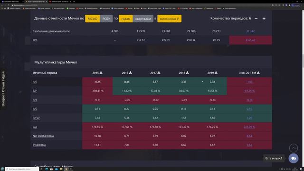Image resolution: width=304 pixels, height=171 pixels.
Task: Switch reporting standard to МСФО
Action: point(93,19)
